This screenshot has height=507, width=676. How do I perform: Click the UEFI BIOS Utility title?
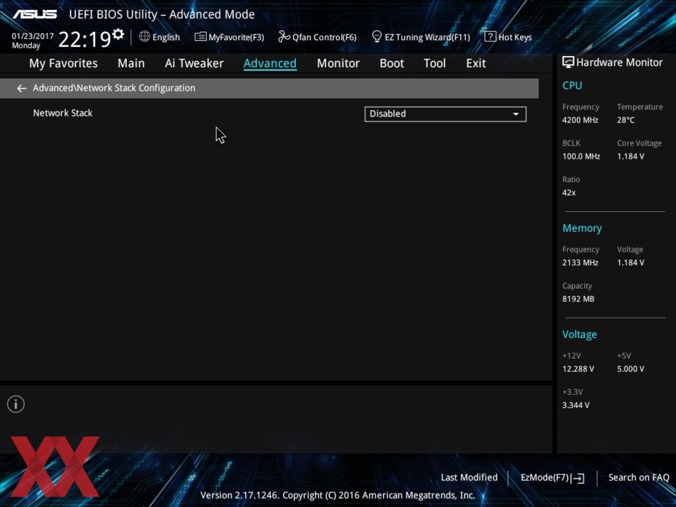(x=162, y=14)
